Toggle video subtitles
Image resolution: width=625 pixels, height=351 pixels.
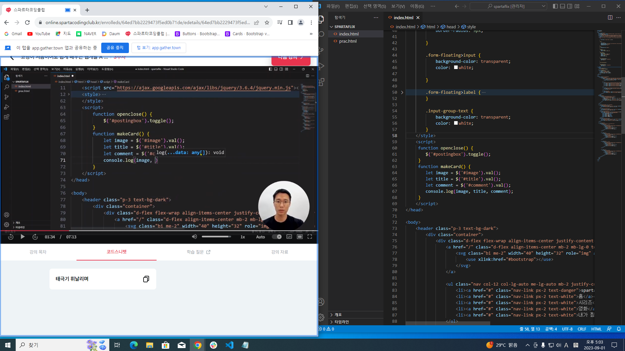(x=289, y=237)
